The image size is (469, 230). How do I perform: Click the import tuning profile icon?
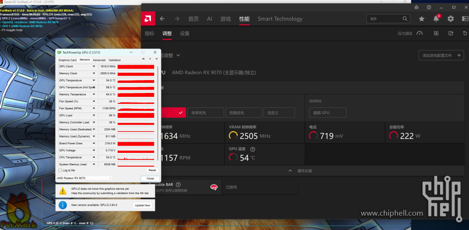click(436, 33)
